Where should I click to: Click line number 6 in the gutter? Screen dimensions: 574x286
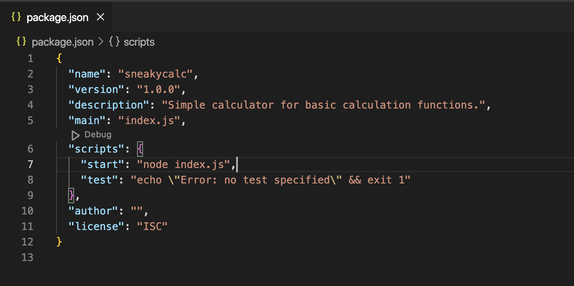[x=30, y=149]
